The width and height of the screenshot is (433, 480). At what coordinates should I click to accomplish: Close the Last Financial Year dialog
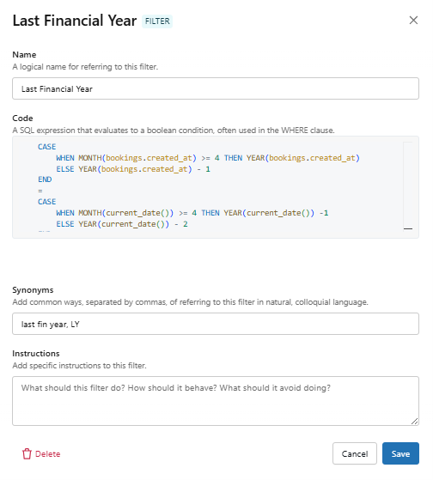[413, 21]
